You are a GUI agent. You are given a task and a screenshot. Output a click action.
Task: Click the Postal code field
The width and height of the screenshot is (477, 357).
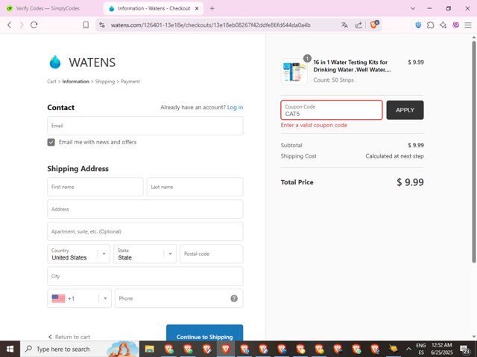tap(212, 254)
